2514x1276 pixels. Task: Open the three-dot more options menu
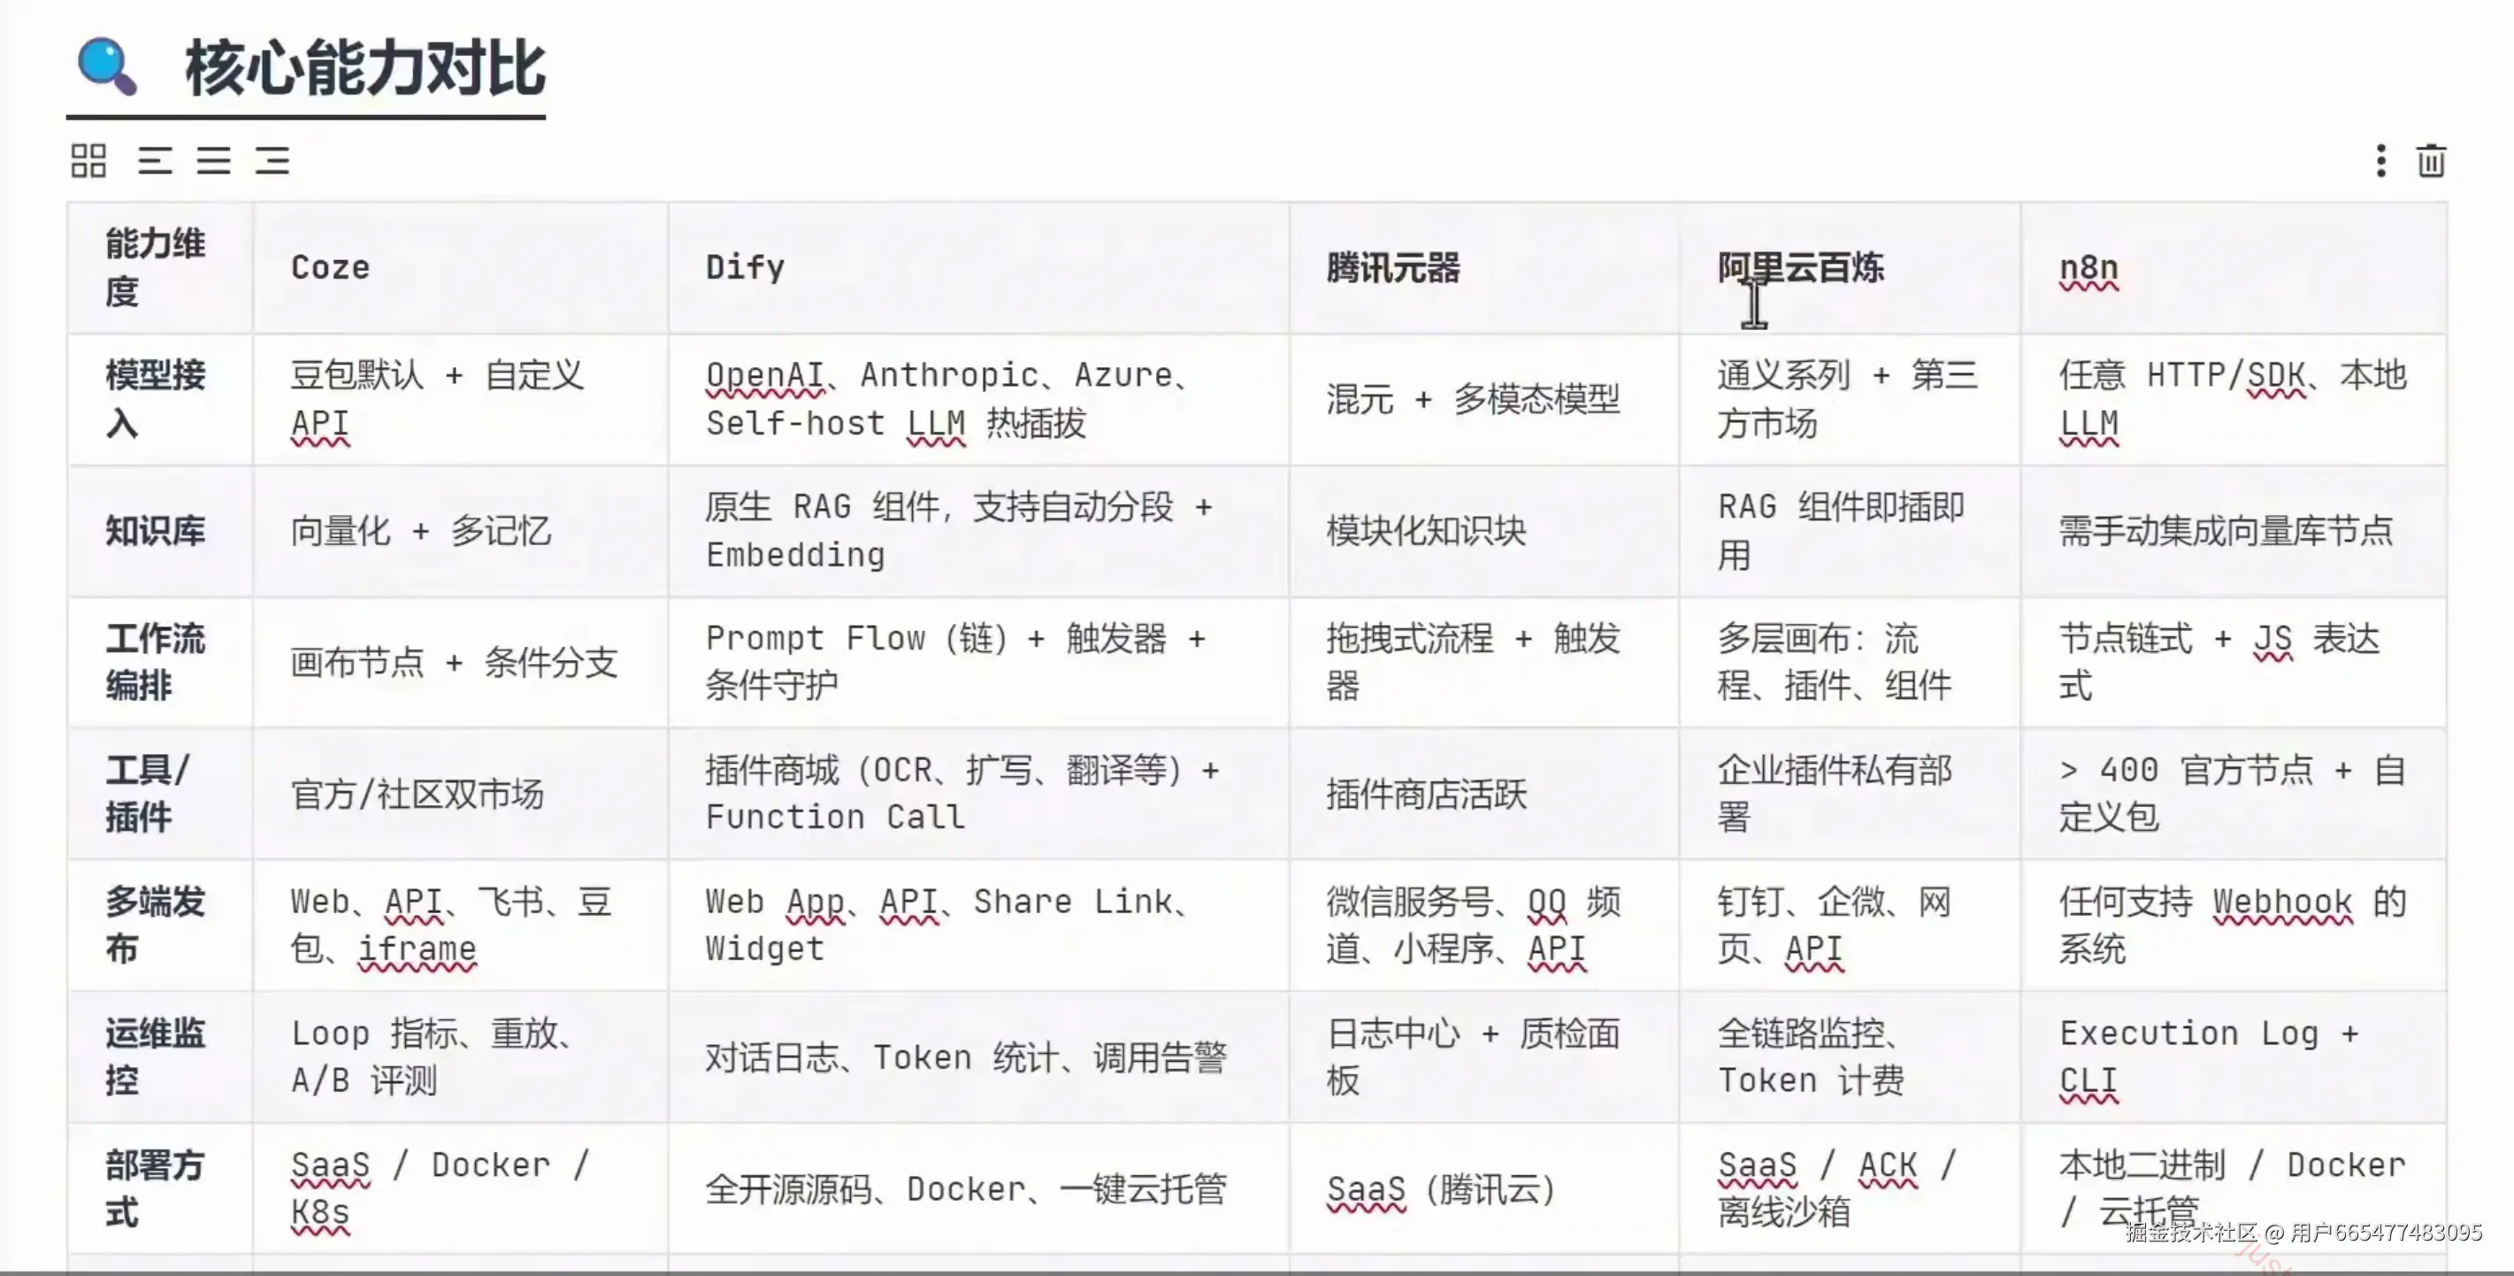pos(2381,161)
